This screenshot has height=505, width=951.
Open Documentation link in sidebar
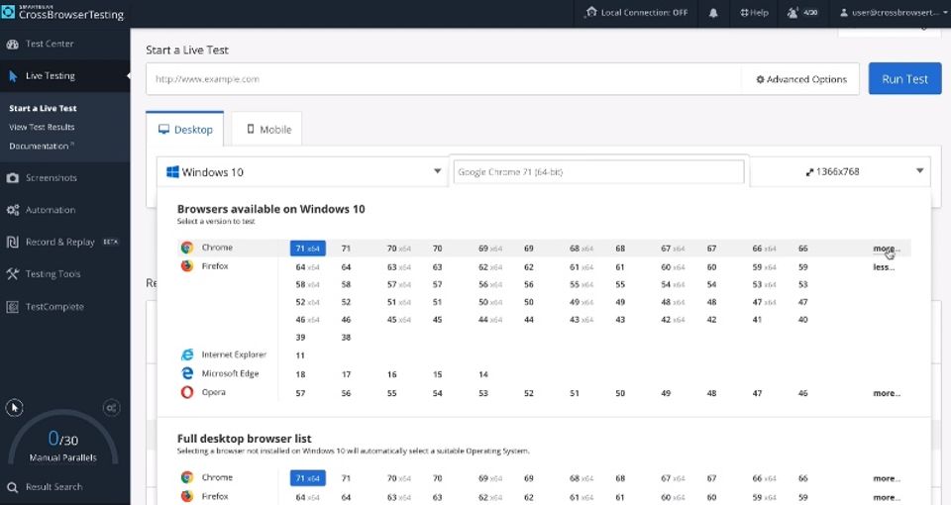pos(42,147)
